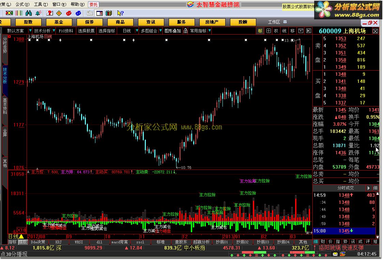Click the padlock icon next to 图形叠加
Screen dimensions: 383x260
coord(185,31)
